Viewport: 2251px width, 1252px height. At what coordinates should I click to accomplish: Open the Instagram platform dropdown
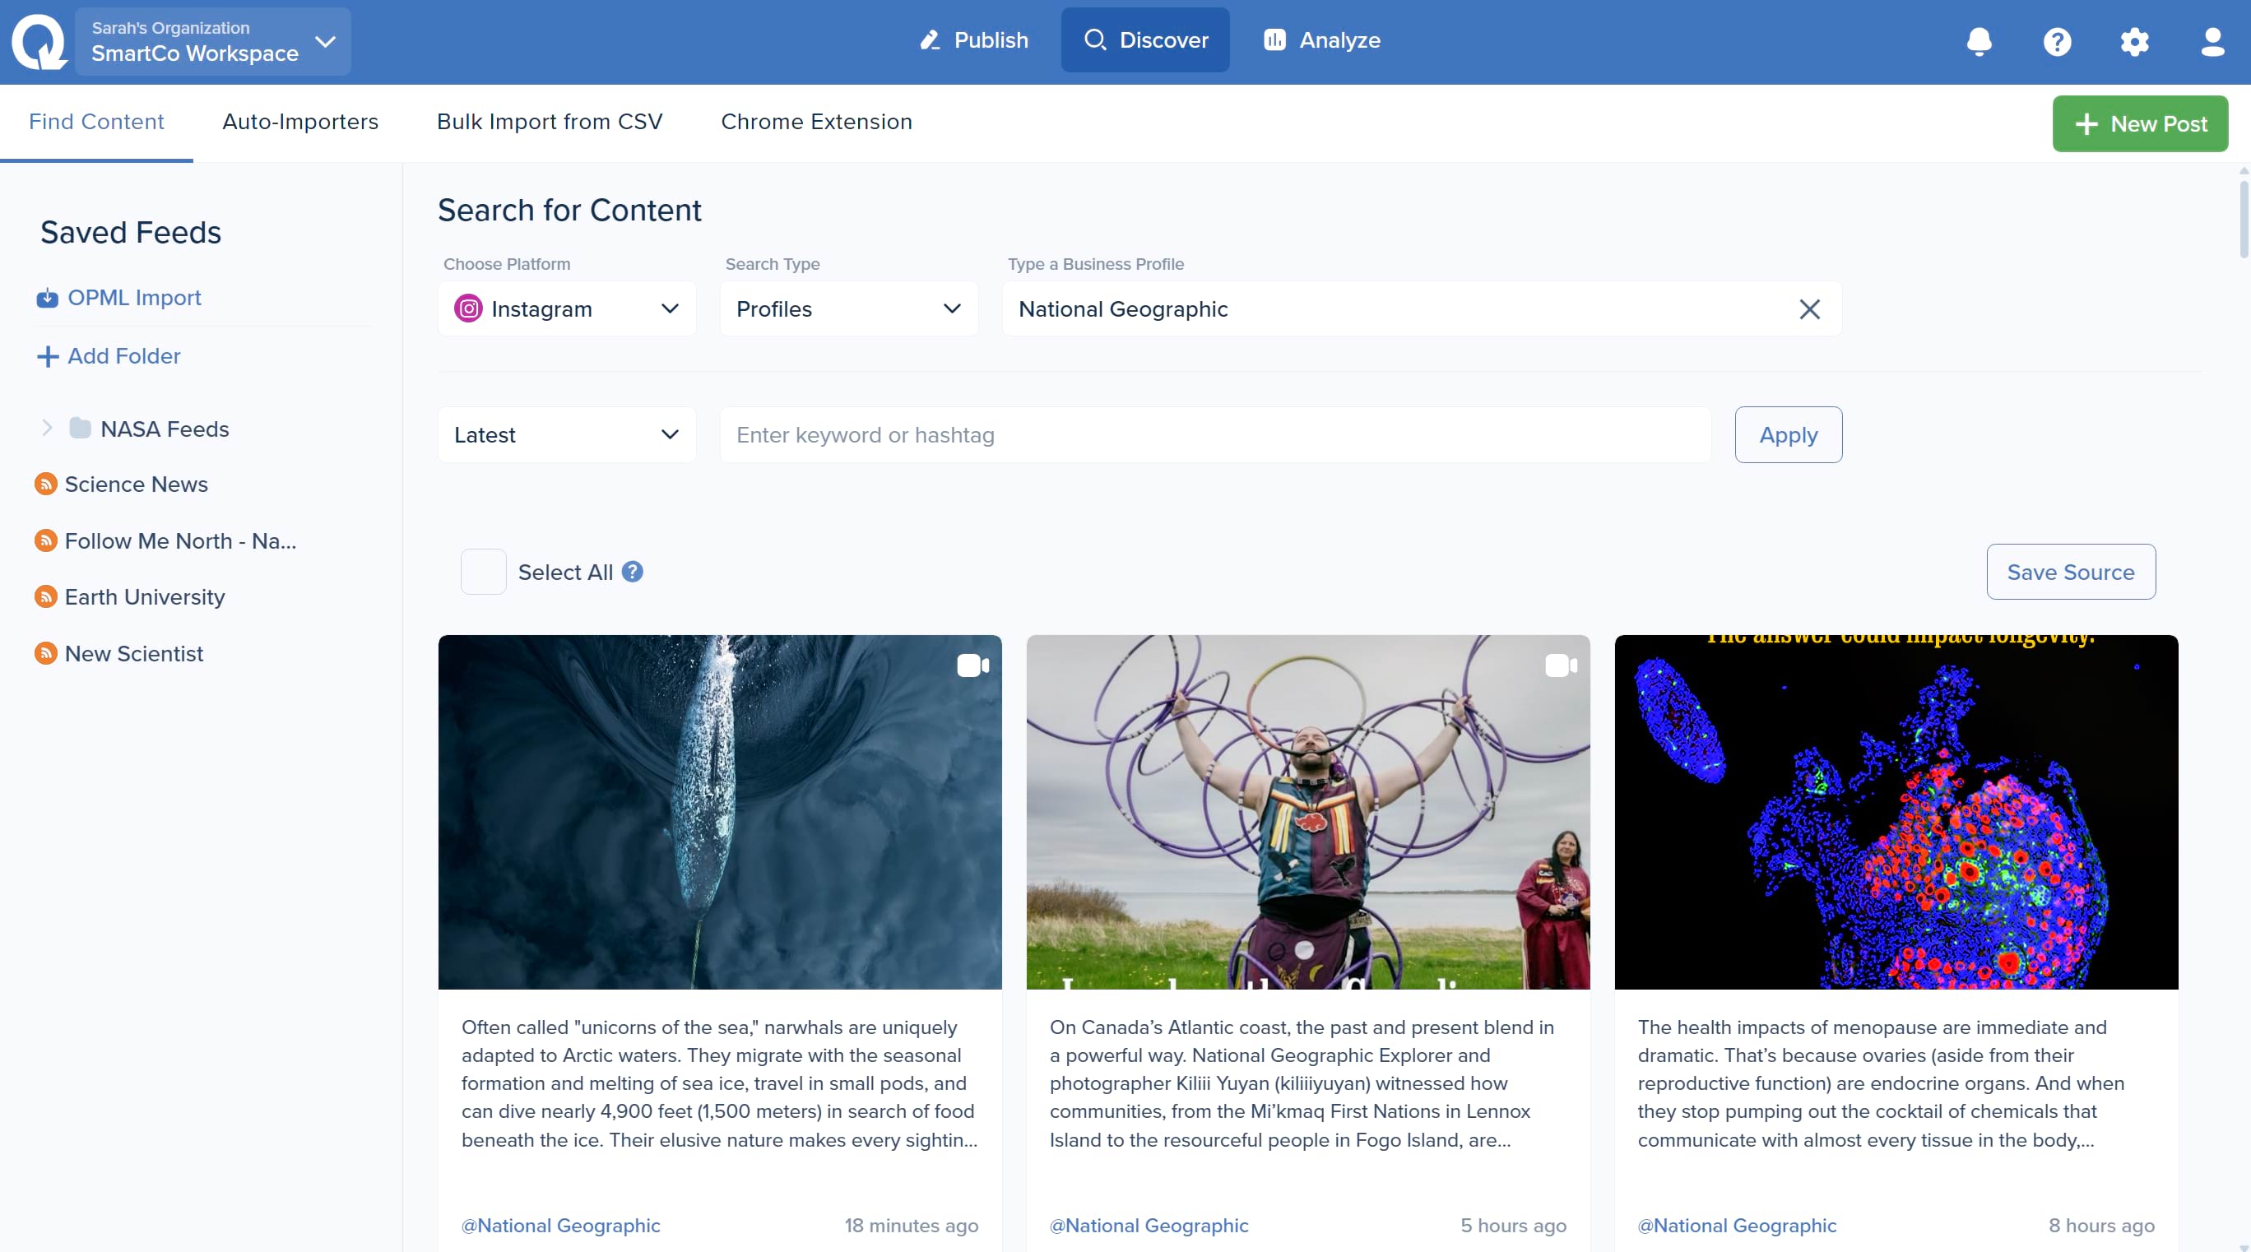click(566, 309)
